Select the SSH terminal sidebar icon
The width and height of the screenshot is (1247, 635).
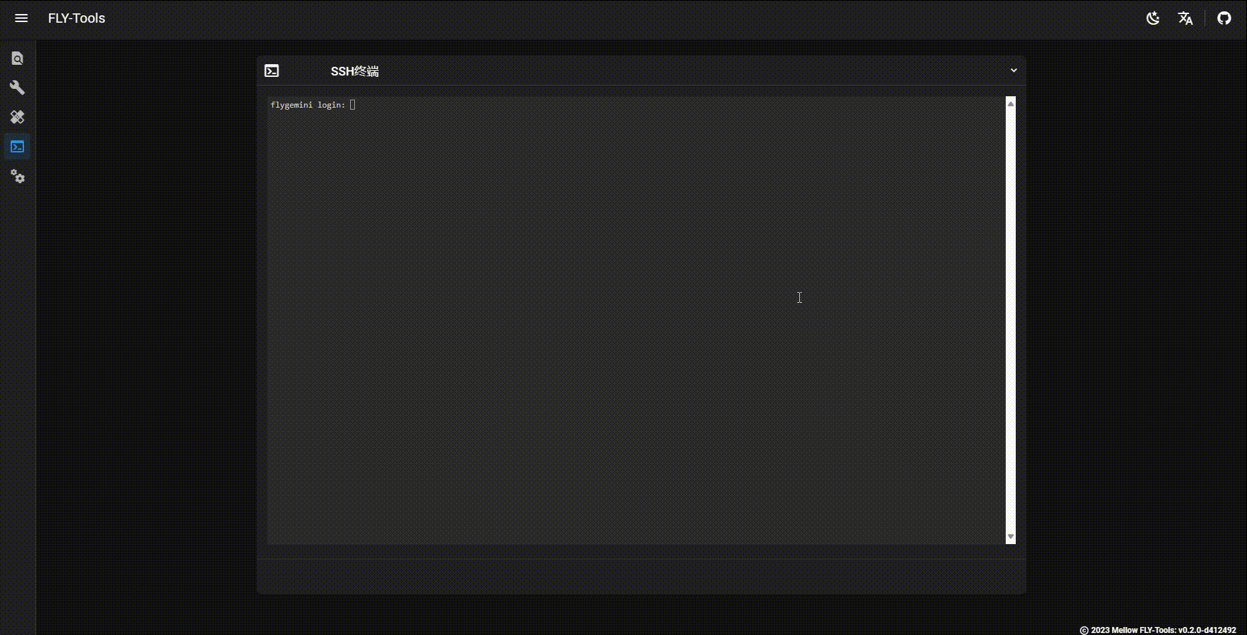[17, 146]
